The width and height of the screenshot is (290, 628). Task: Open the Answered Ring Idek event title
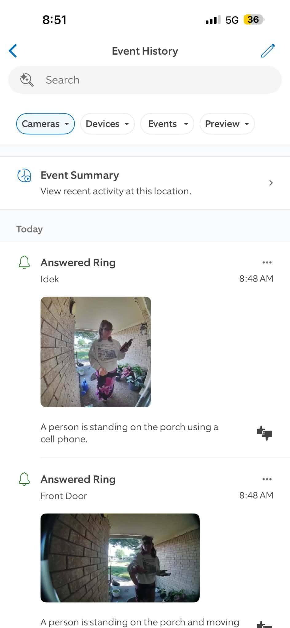78,263
